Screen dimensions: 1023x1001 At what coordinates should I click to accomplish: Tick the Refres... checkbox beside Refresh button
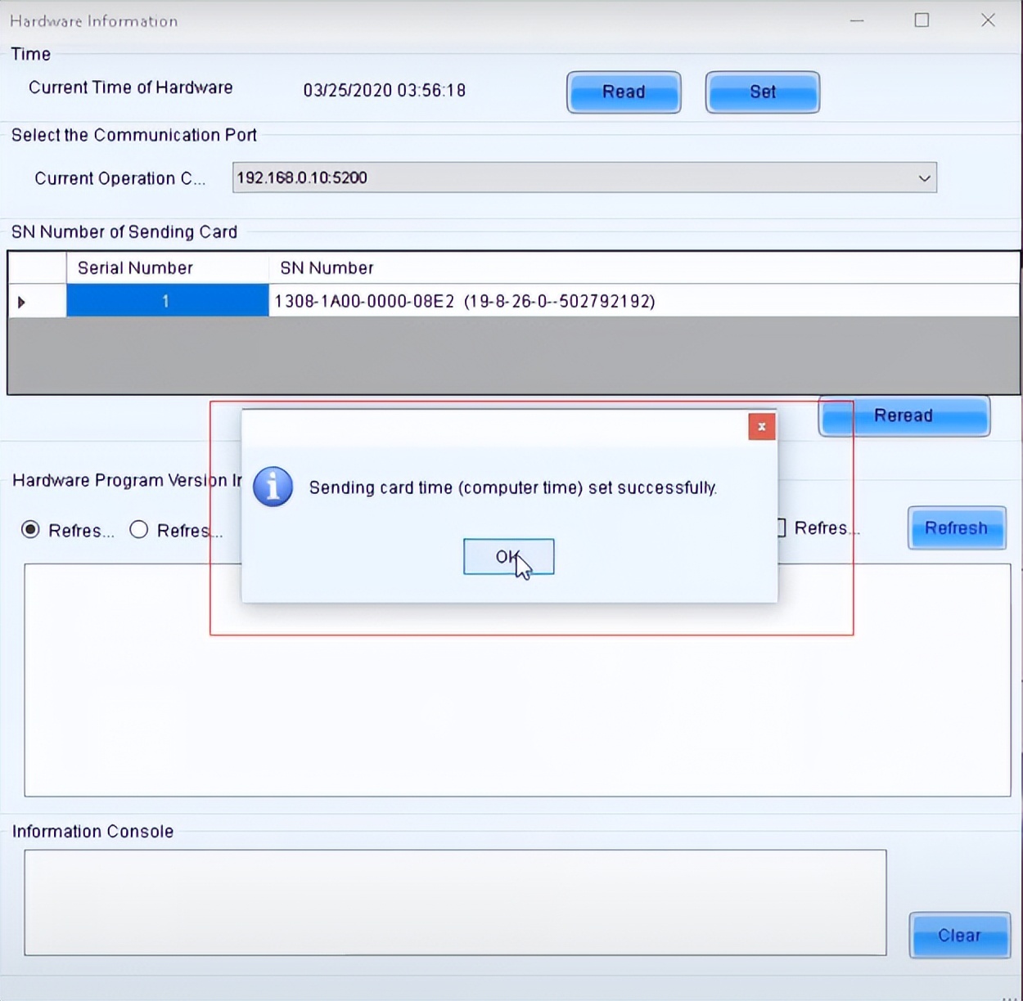(780, 528)
